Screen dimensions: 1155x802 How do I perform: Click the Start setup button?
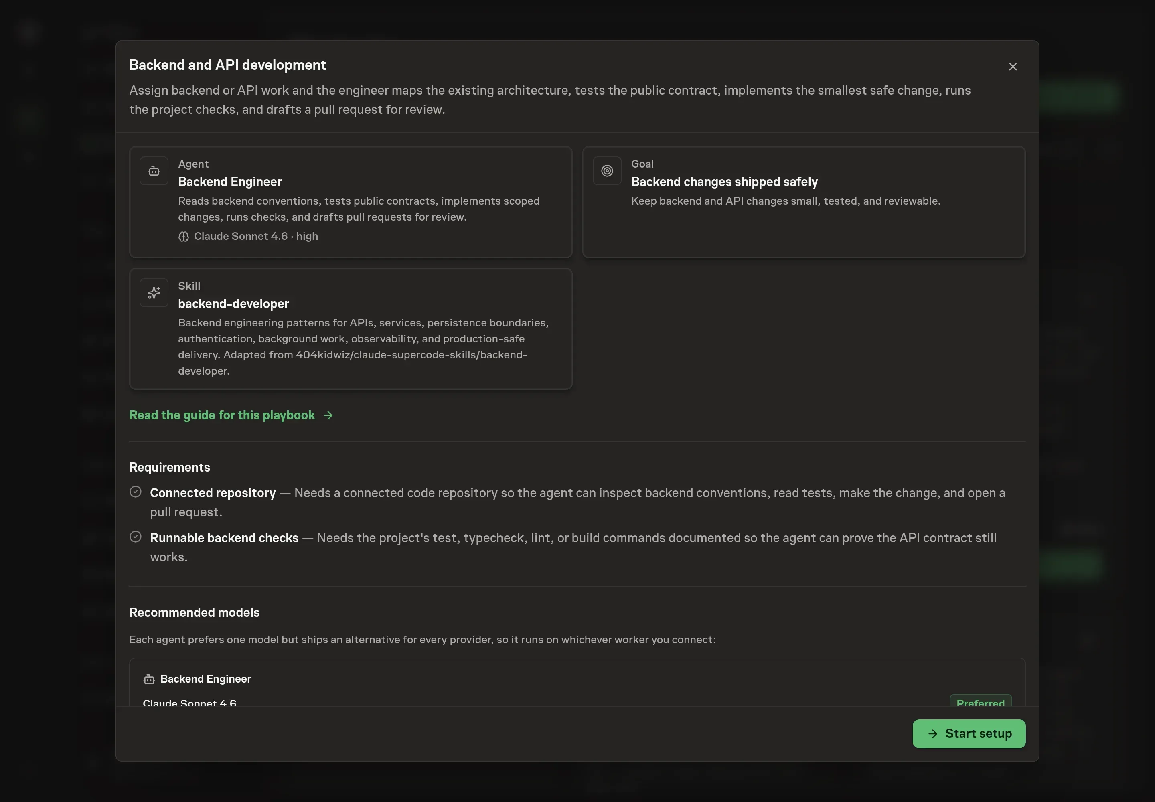coord(969,733)
